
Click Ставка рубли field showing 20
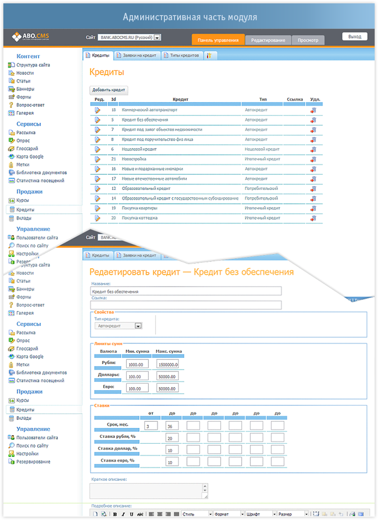[x=172, y=438]
